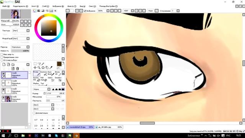Open the Окно menu

click(92, 6)
